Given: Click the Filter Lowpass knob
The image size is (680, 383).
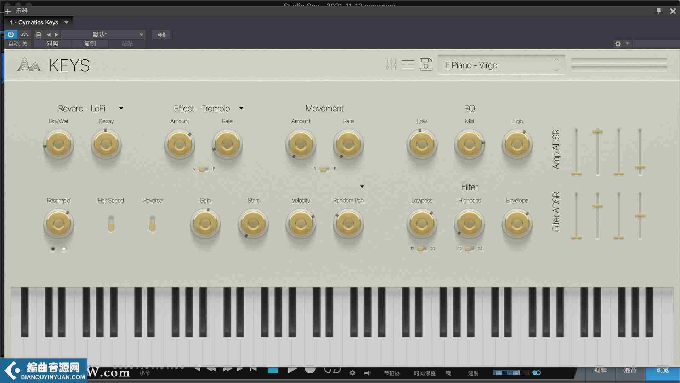Looking at the screenshot, I should pos(422,224).
